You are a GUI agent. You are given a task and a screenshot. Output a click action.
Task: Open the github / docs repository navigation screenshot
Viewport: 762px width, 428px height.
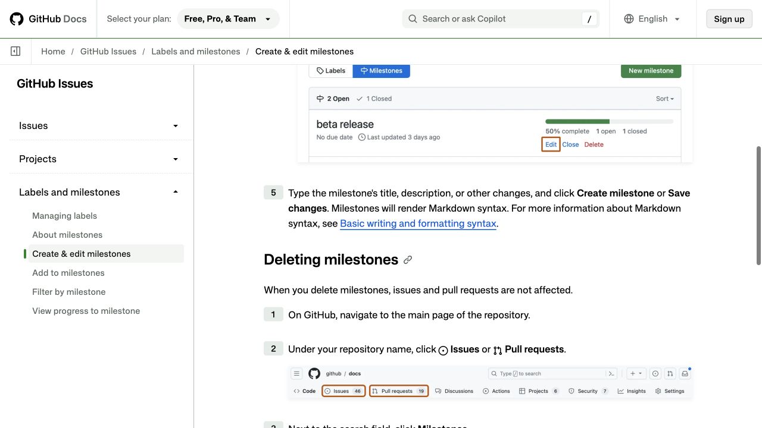click(x=491, y=383)
